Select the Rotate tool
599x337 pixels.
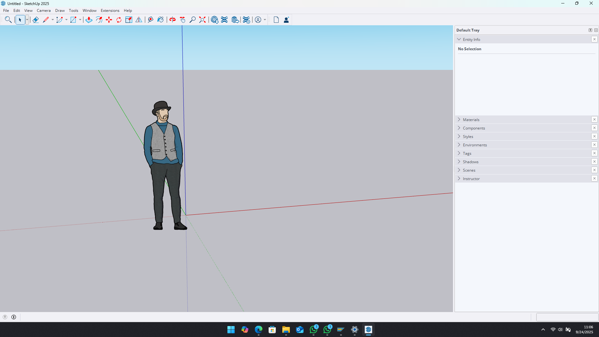click(119, 20)
